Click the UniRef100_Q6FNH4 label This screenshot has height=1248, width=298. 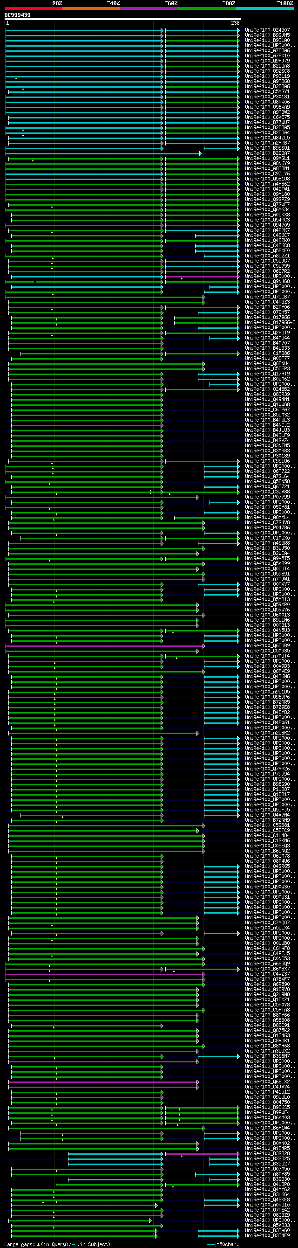tap(268, 363)
